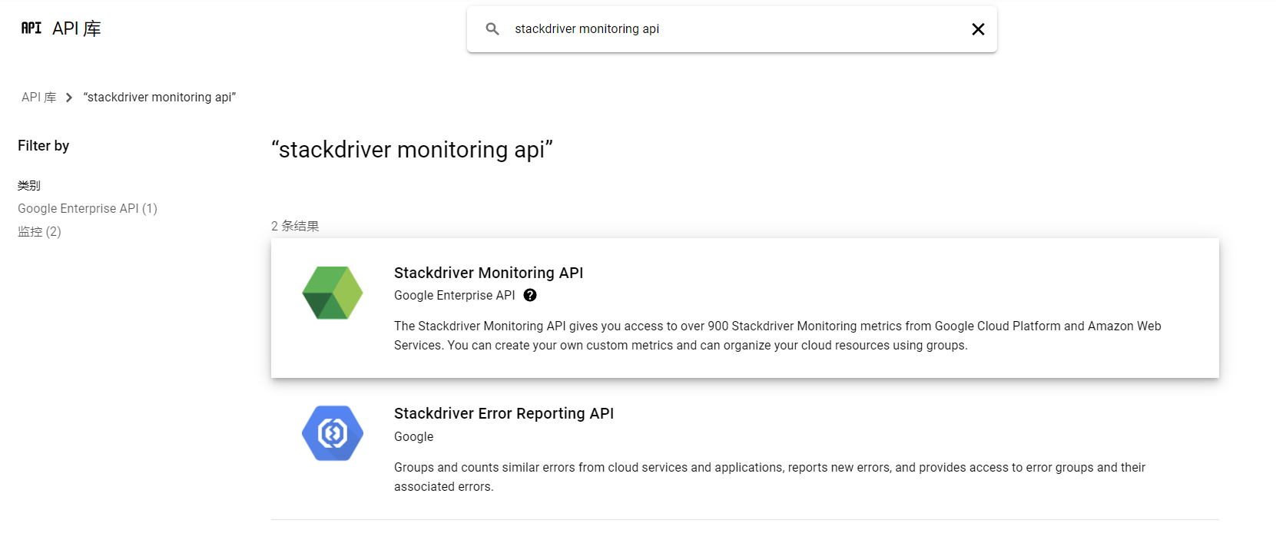Viewport: 1276px width, 540px height.
Task: Open Stackdriver Monitoring API result title
Action: tap(489, 273)
